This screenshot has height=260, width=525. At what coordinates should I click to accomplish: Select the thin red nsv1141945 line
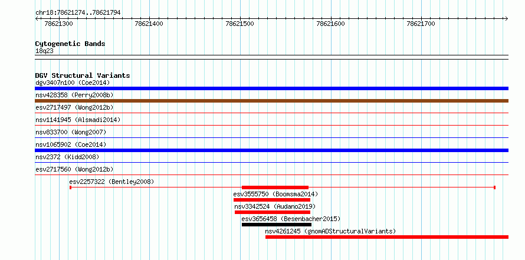[x=271, y=126]
